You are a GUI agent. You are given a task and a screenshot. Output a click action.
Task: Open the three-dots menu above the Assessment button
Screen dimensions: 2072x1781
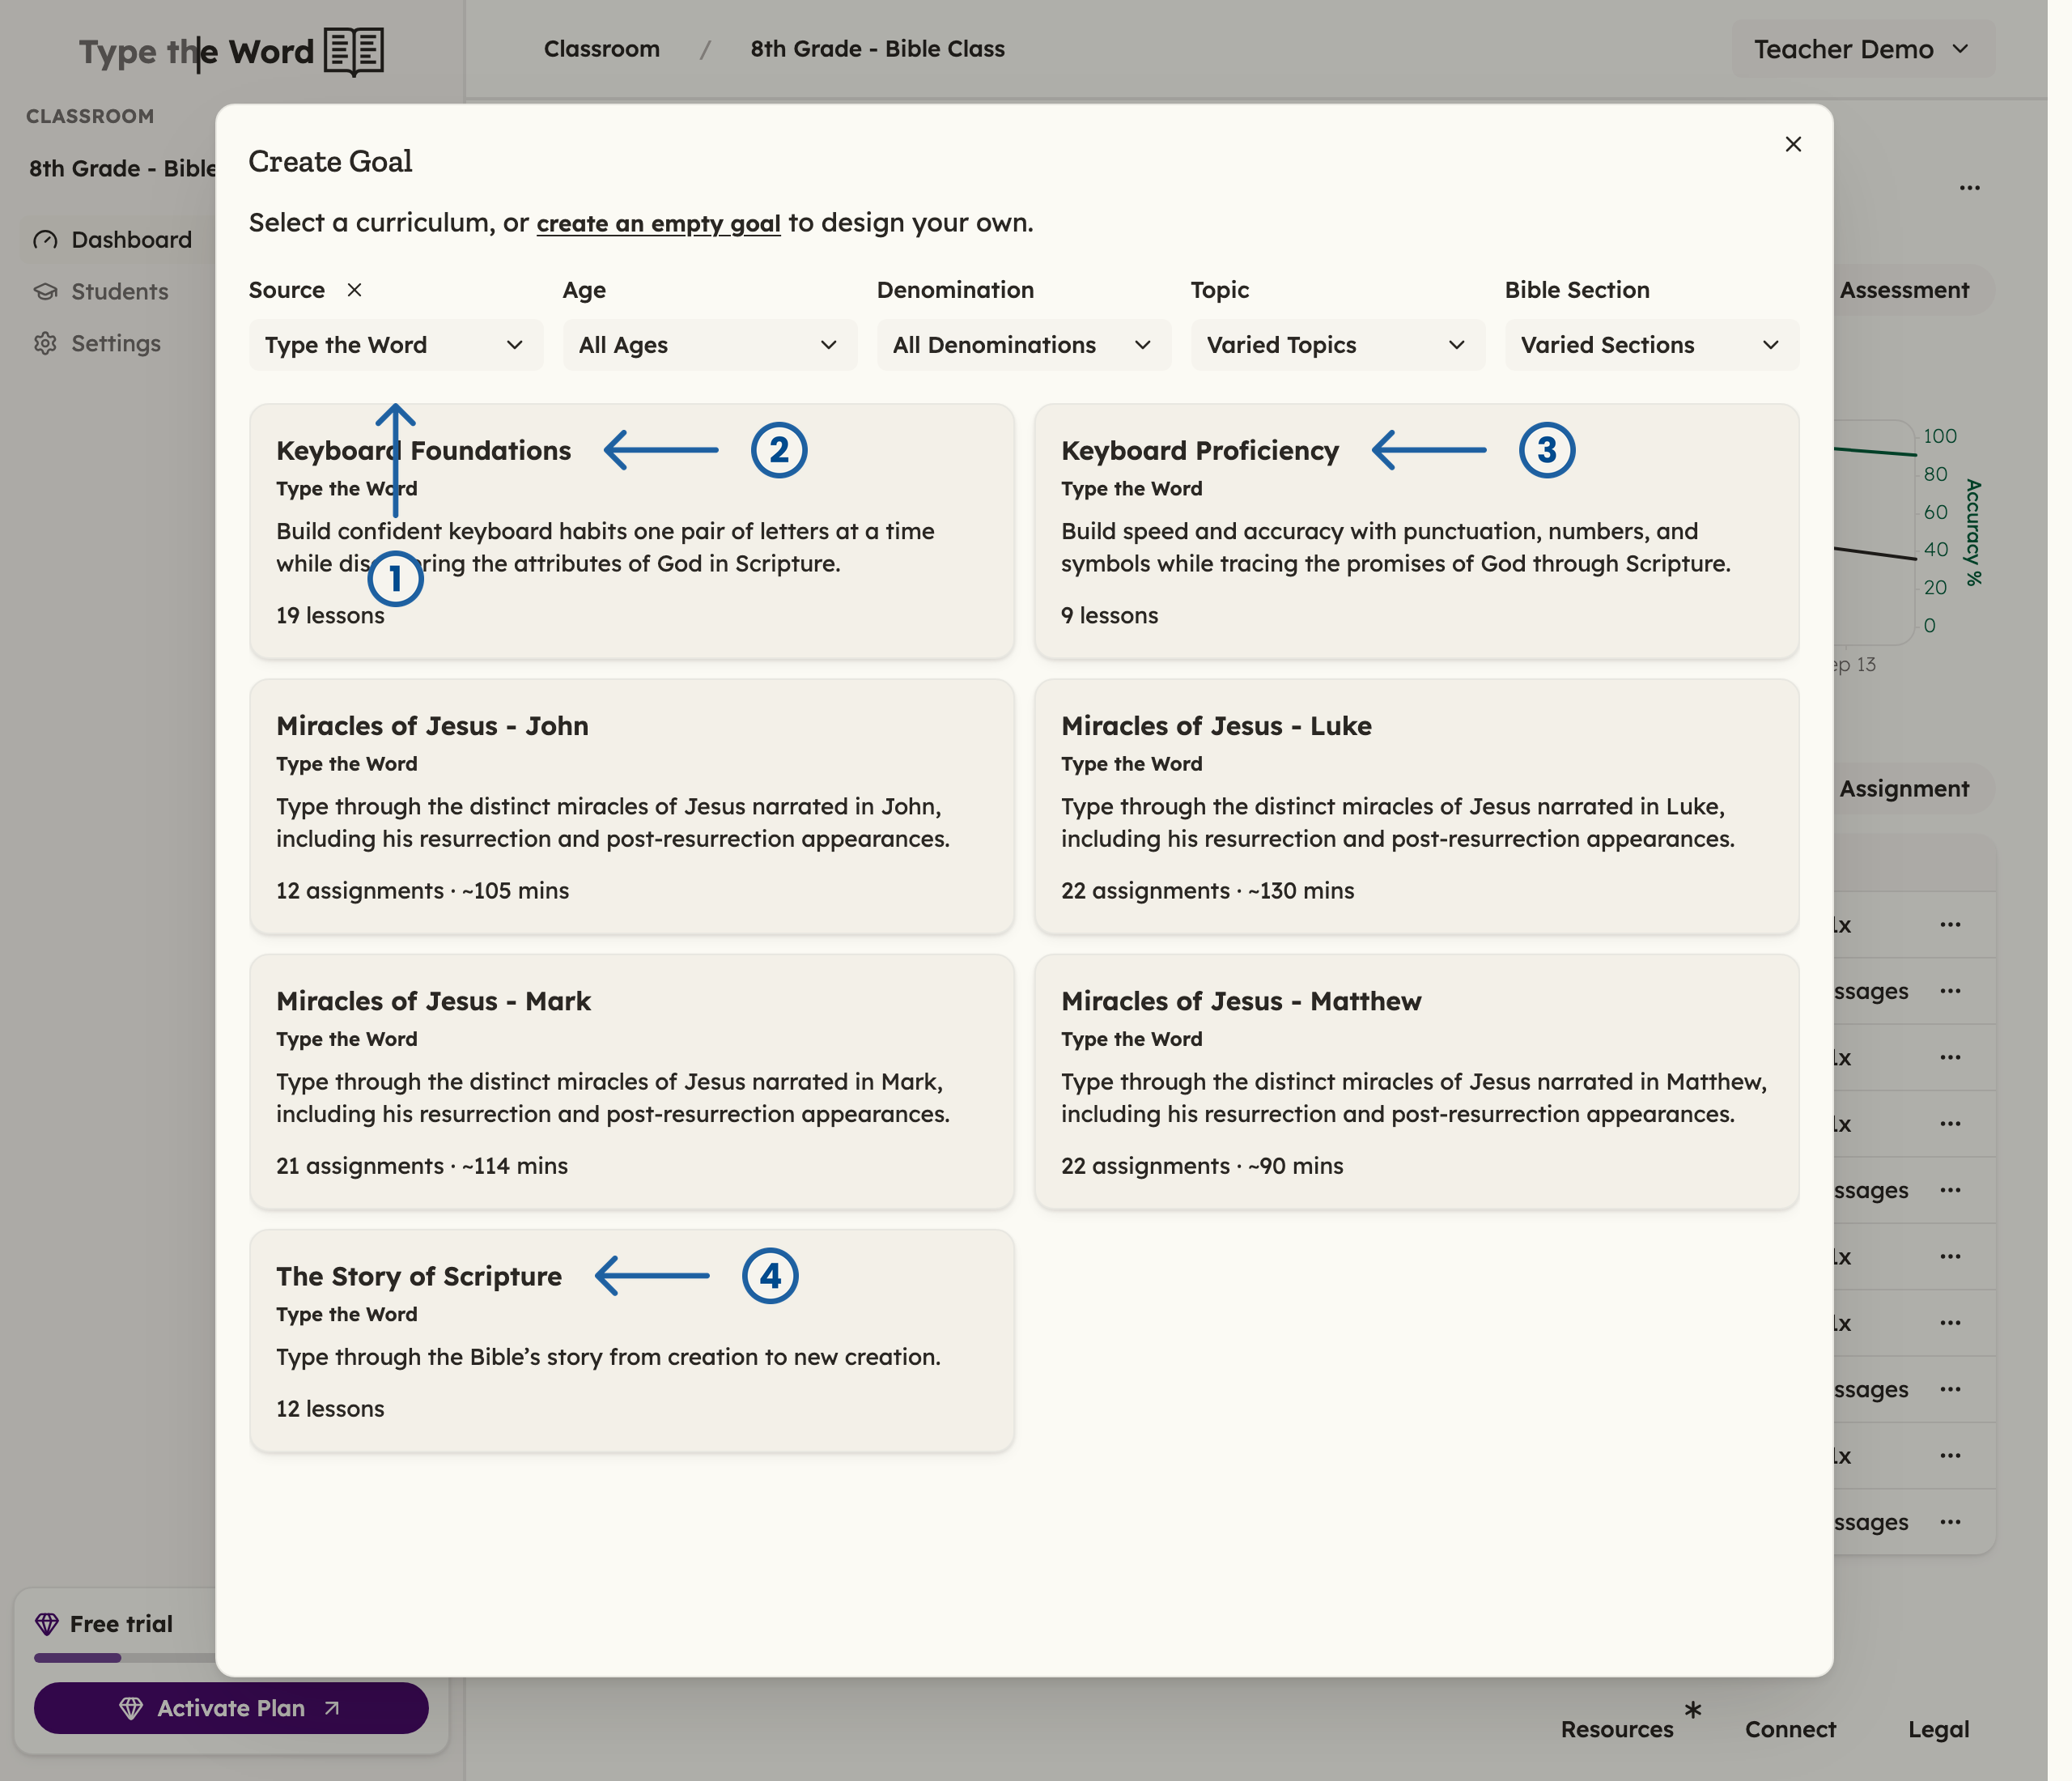click(x=1970, y=188)
